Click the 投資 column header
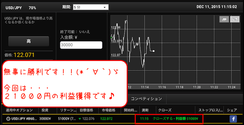244x125 pixels. tap(45, 110)
